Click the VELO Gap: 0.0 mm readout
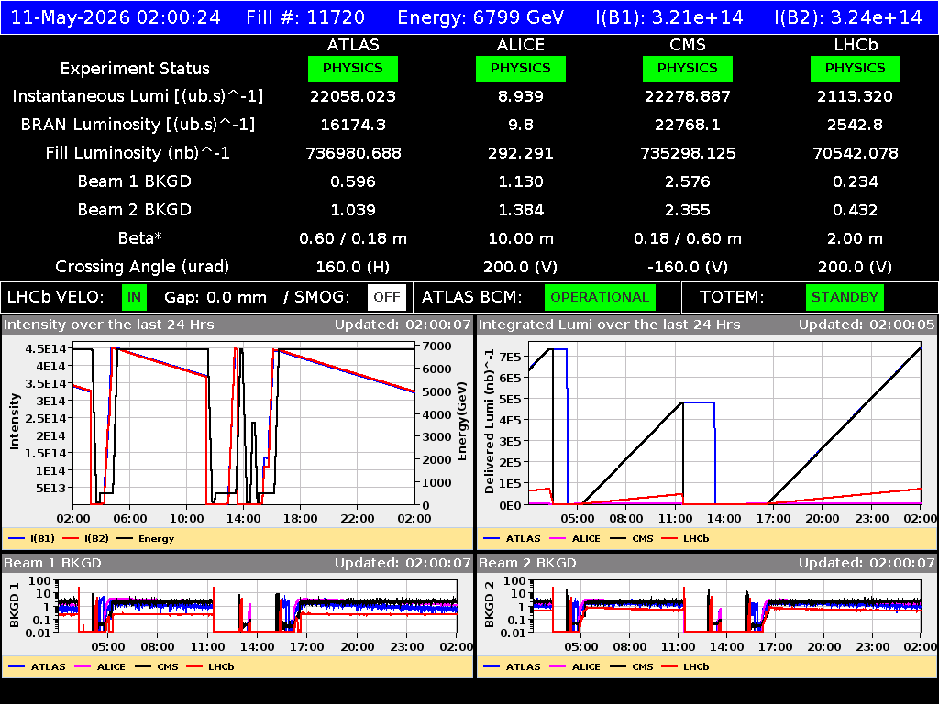The width and height of the screenshot is (939, 704). click(215, 297)
